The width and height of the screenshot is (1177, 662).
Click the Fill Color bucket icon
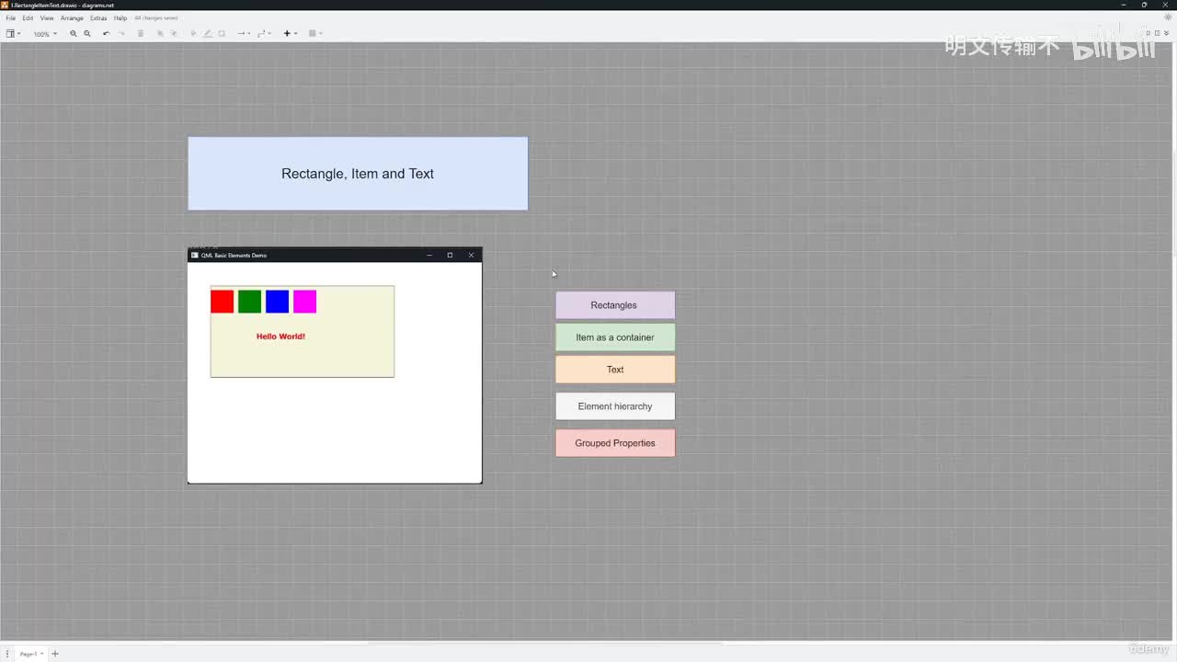[x=193, y=34]
